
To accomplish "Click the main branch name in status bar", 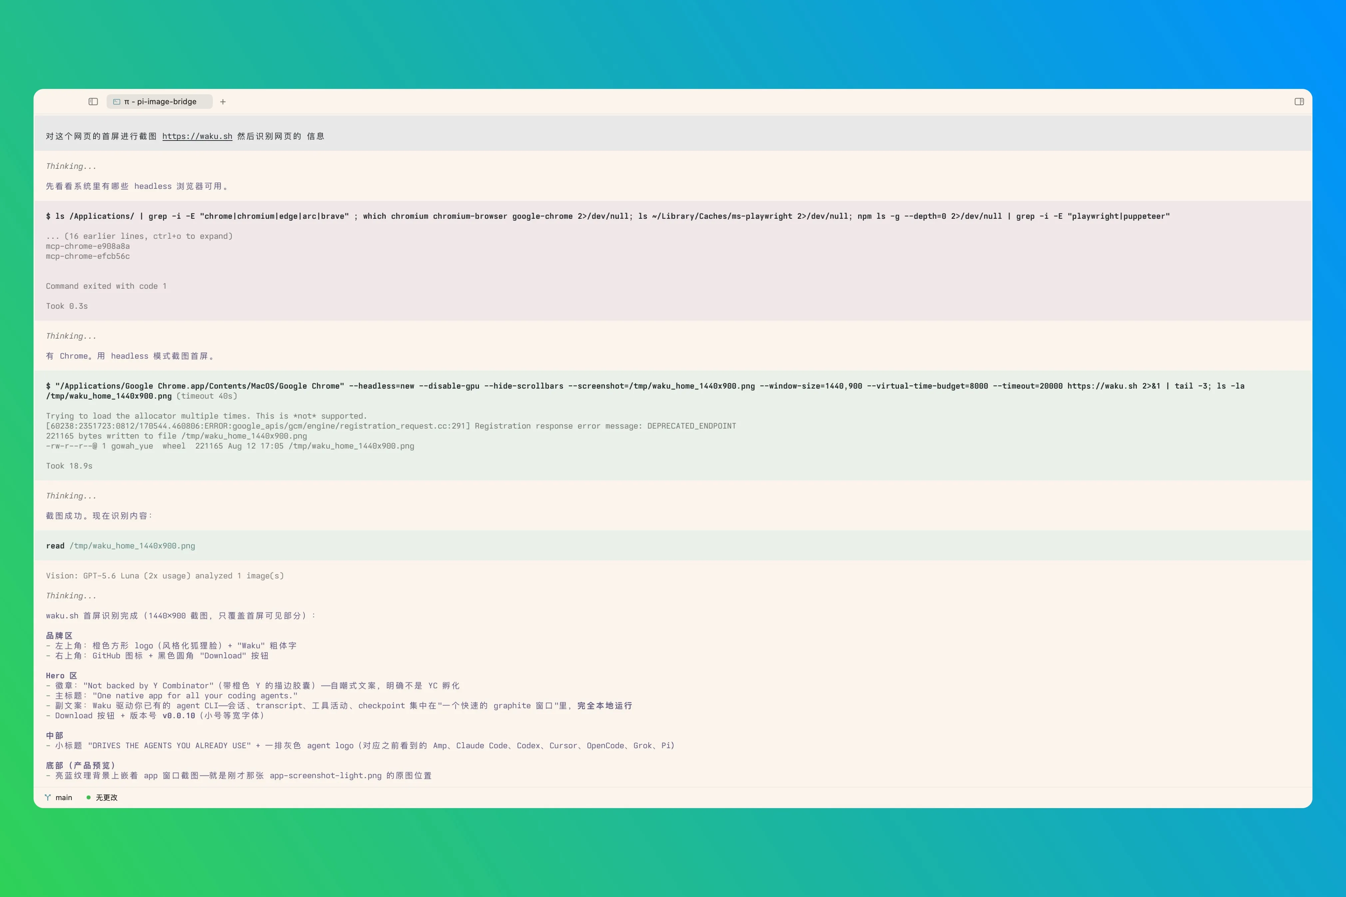I will tap(64, 797).
